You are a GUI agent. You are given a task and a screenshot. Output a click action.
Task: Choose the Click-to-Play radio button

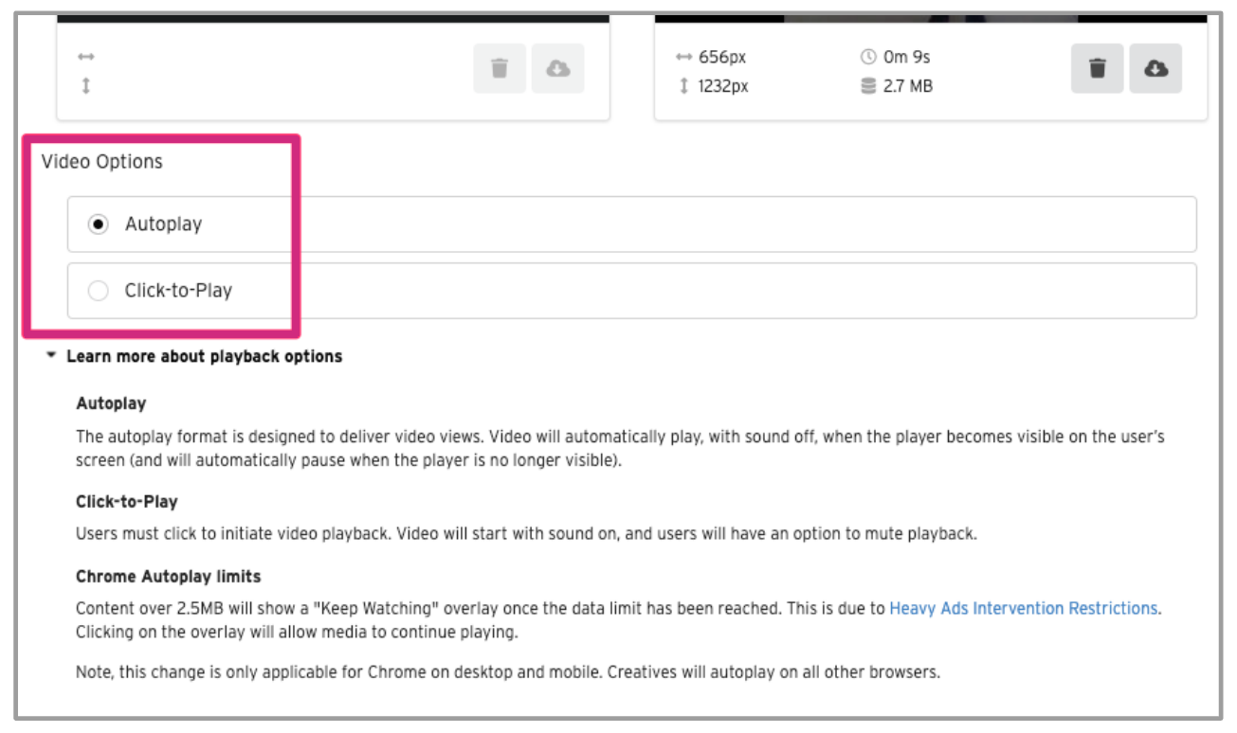coord(98,292)
